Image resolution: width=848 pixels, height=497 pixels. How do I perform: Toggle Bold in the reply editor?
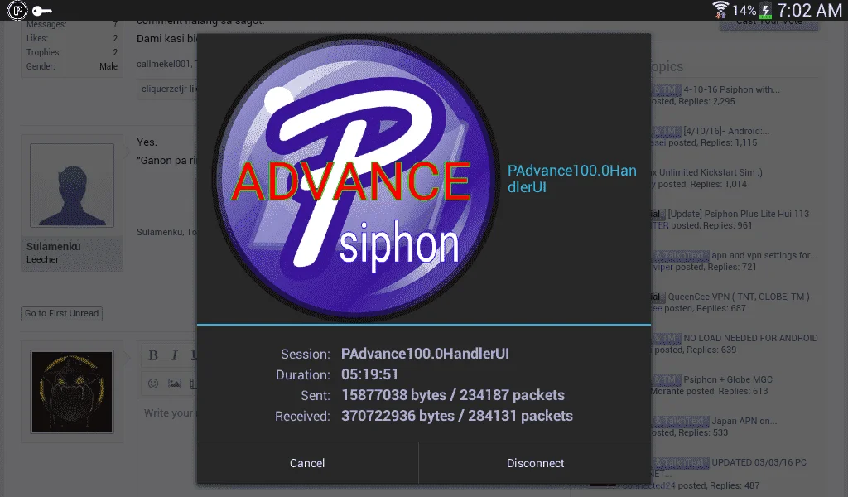(153, 355)
